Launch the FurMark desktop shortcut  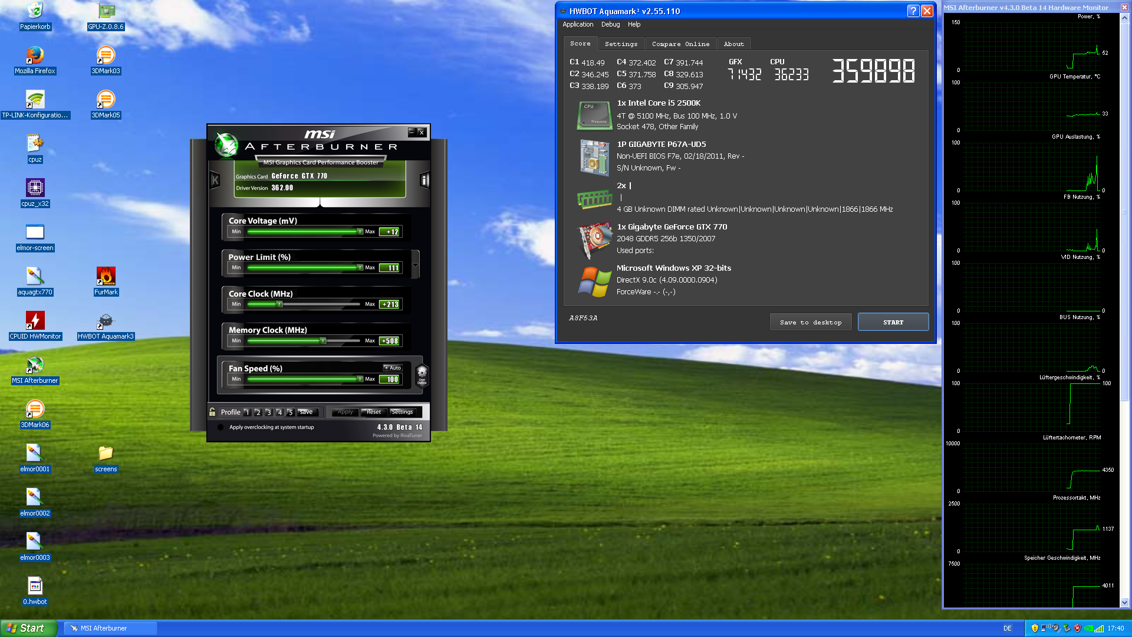tap(106, 281)
